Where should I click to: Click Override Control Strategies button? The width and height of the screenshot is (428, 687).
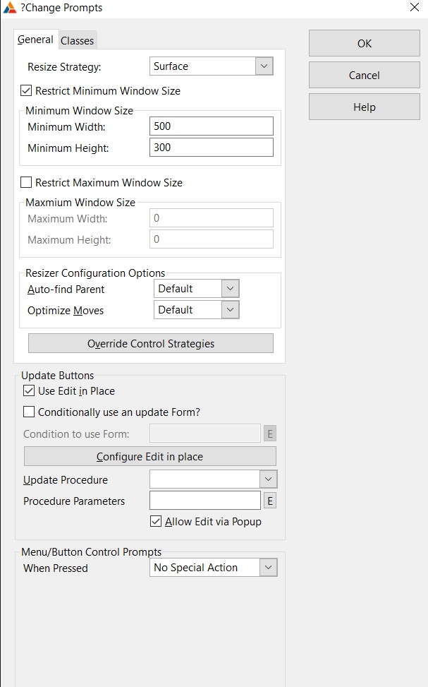[x=150, y=344]
